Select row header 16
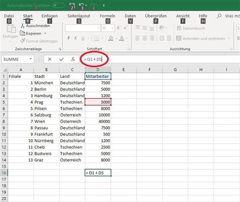 tap(4, 173)
